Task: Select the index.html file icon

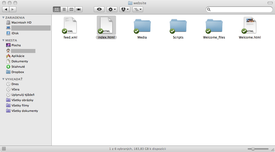Action: (x=106, y=25)
